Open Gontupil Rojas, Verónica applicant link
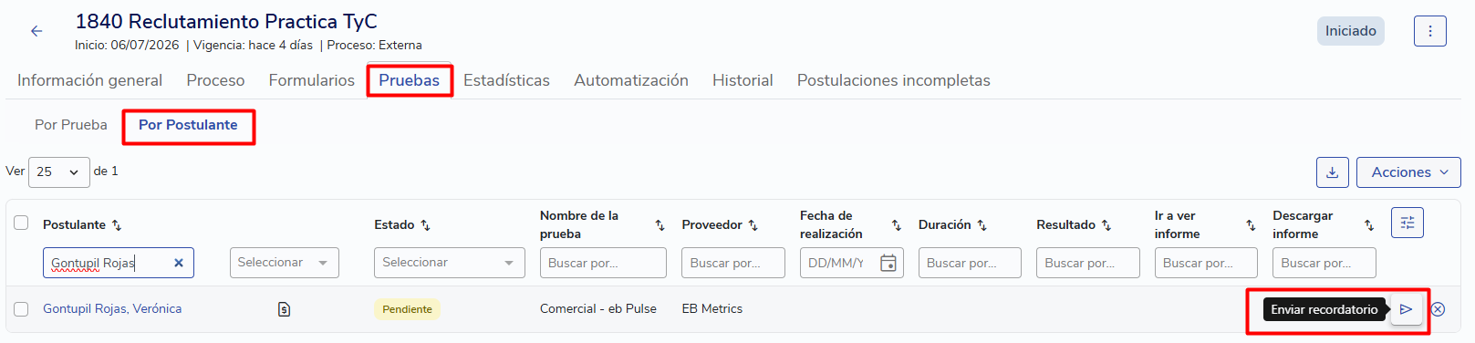1475x343 pixels. coord(112,309)
